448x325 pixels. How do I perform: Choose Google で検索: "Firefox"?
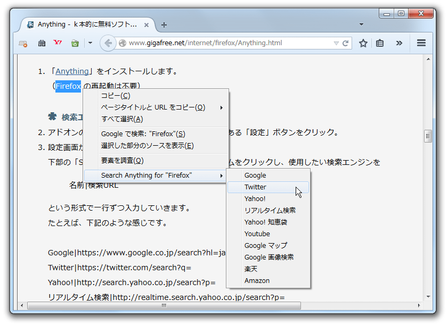pos(156,134)
